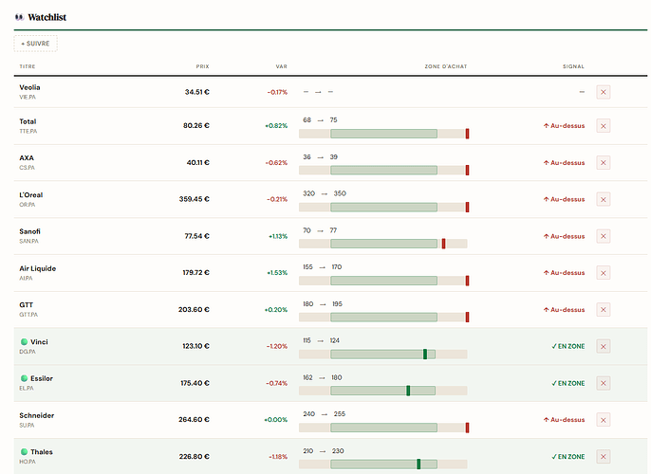Click the EN ZONE signal for Essilor
The image size is (651, 474).
click(x=567, y=383)
